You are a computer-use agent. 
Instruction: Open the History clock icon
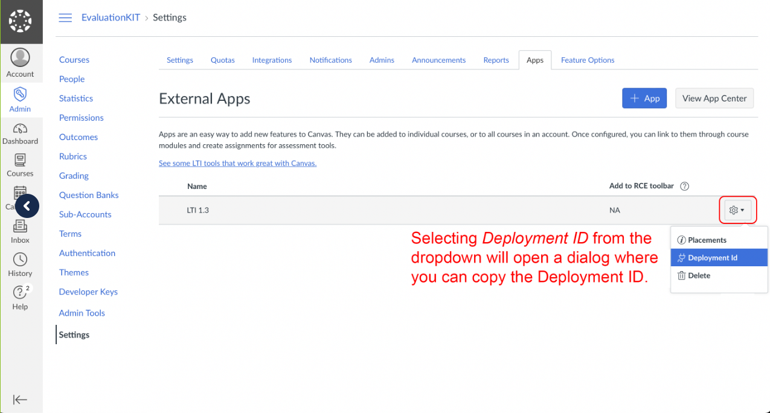[21, 260]
